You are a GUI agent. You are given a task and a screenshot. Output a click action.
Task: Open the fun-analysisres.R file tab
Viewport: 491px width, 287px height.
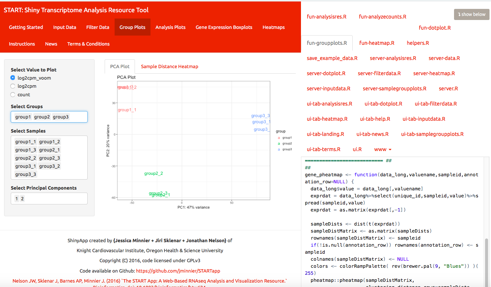tap(326, 16)
